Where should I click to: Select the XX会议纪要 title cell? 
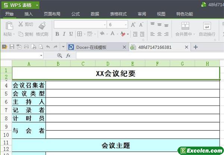pyautogui.click(x=116, y=73)
